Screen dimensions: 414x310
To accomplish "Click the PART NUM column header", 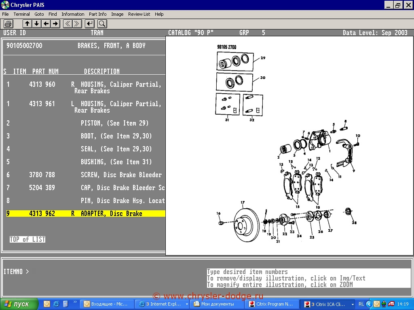I will pyautogui.click(x=45, y=71).
